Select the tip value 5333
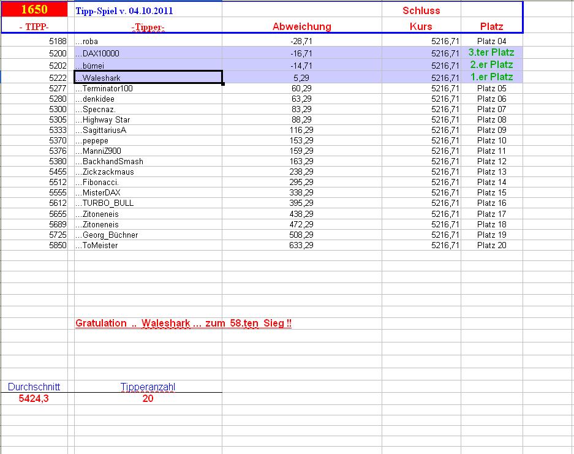This screenshot has width=574, height=454. click(x=58, y=130)
